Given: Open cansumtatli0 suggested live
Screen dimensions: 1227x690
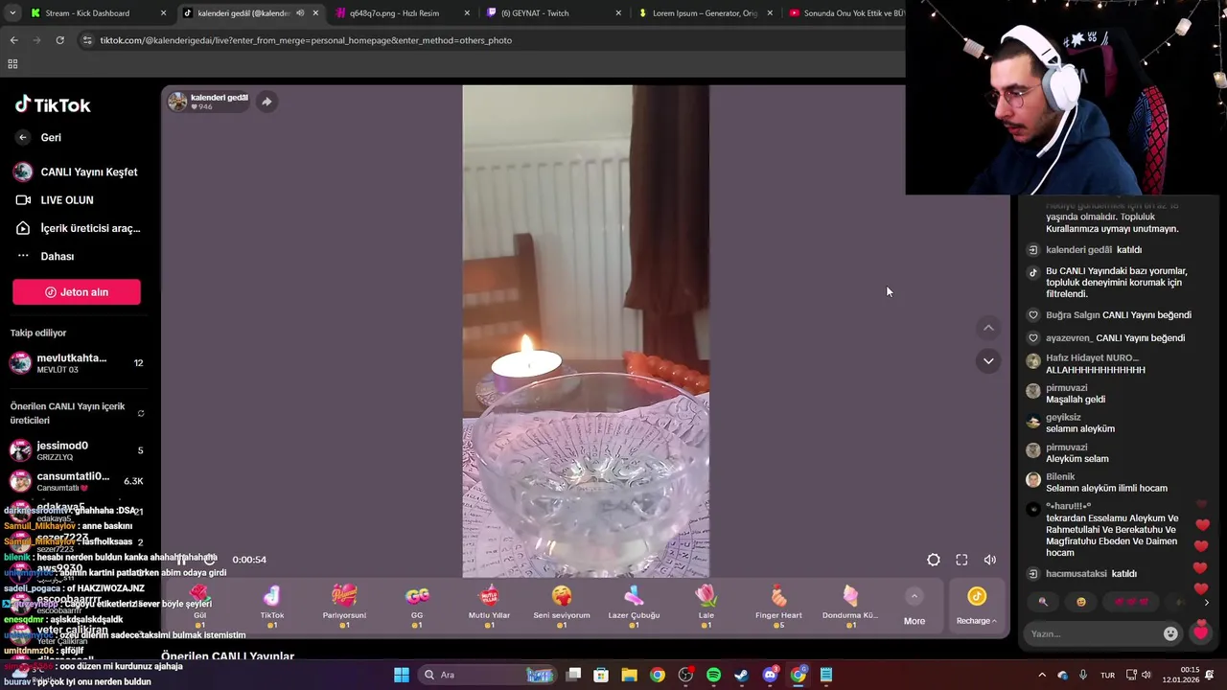Looking at the screenshot, I should click(x=77, y=481).
